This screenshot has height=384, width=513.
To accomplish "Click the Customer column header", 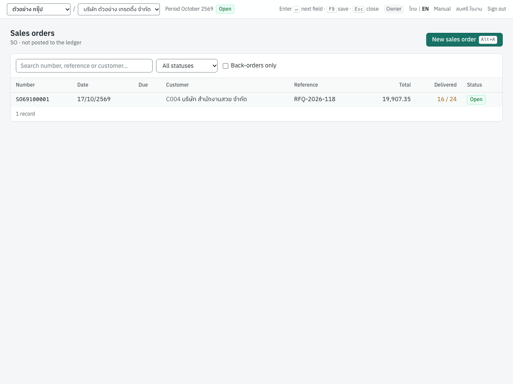I will 177,85.
